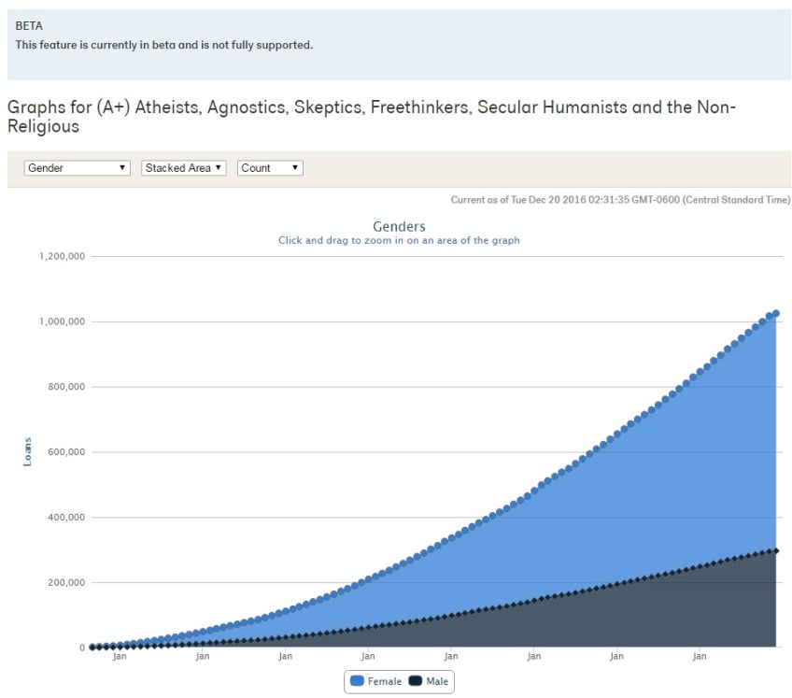
Task: Click the 600,000 y-axis label
Action: [x=65, y=452]
